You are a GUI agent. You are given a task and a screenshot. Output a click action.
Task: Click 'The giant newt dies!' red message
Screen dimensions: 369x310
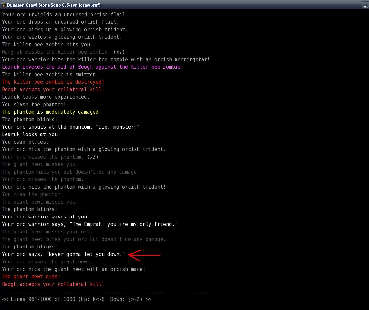click(x=31, y=277)
